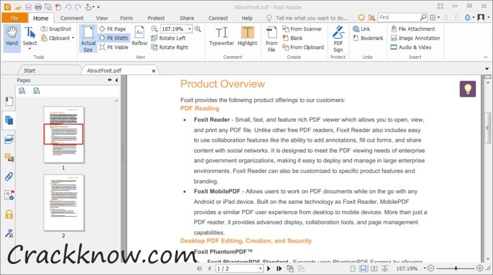Click the lightbulb tips button

point(467,89)
